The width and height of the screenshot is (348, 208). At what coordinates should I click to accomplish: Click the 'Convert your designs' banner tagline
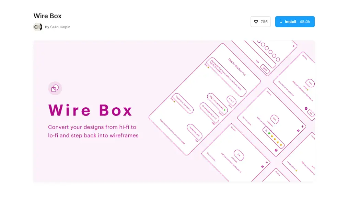click(x=93, y=131)
